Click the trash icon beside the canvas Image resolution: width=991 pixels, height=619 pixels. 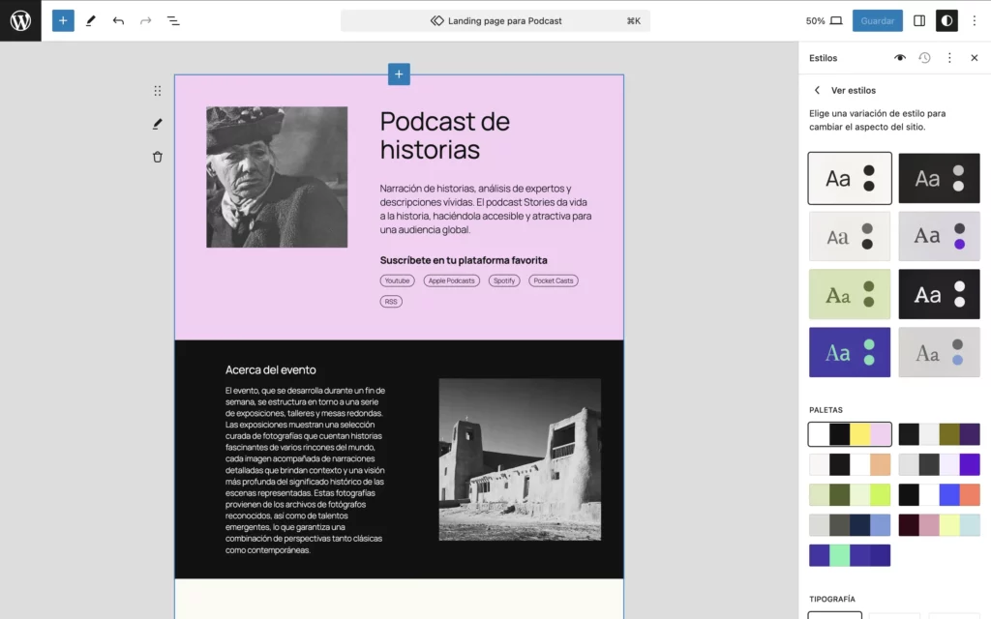157,157
